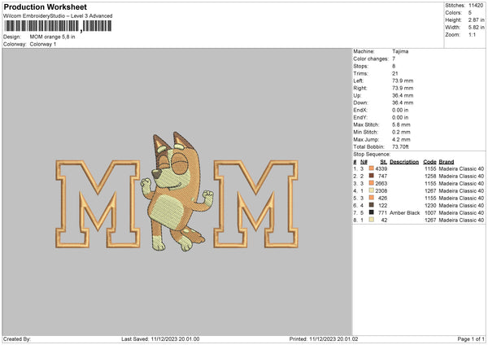Click the Brand column header
This screenshot has width=488, height=345.
447,162
